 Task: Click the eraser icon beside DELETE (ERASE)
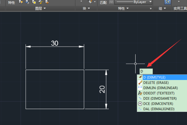140,82
